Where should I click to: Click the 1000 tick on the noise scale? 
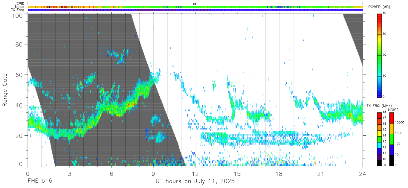click(x=399, y=133)
